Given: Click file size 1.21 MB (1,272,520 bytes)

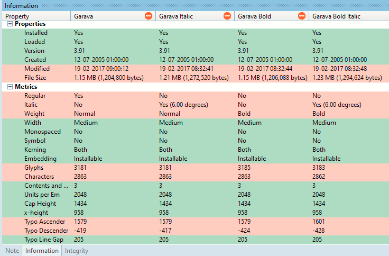Looking at the screenshot, I should pos(194,78).
